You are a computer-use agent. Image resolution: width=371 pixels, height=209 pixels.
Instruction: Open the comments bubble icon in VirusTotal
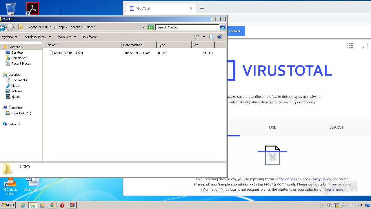pyautogui.click(x=365, y=45)
